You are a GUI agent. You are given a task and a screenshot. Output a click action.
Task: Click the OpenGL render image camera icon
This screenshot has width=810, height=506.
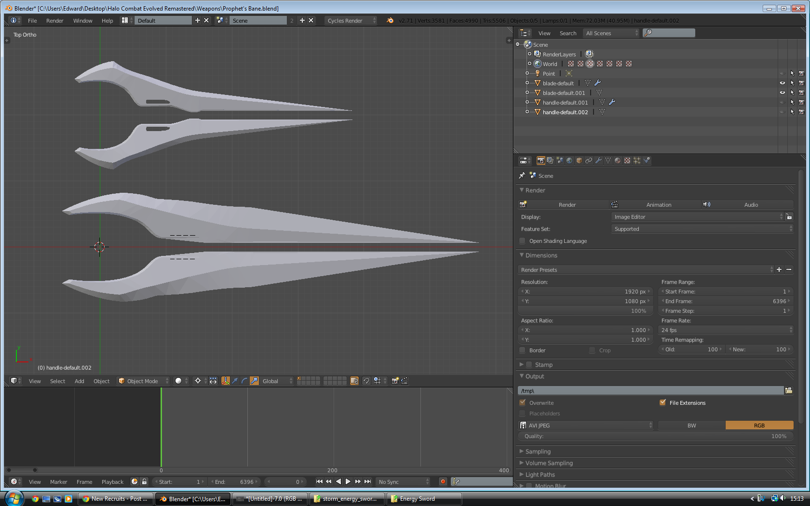pos(395,381)
